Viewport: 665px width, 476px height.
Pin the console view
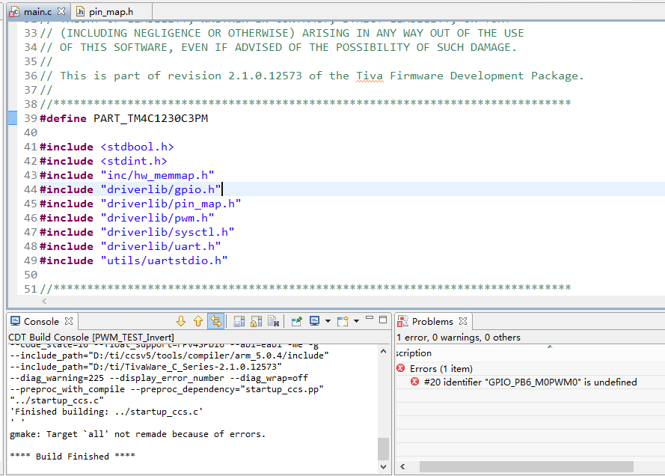click(297, 321)
